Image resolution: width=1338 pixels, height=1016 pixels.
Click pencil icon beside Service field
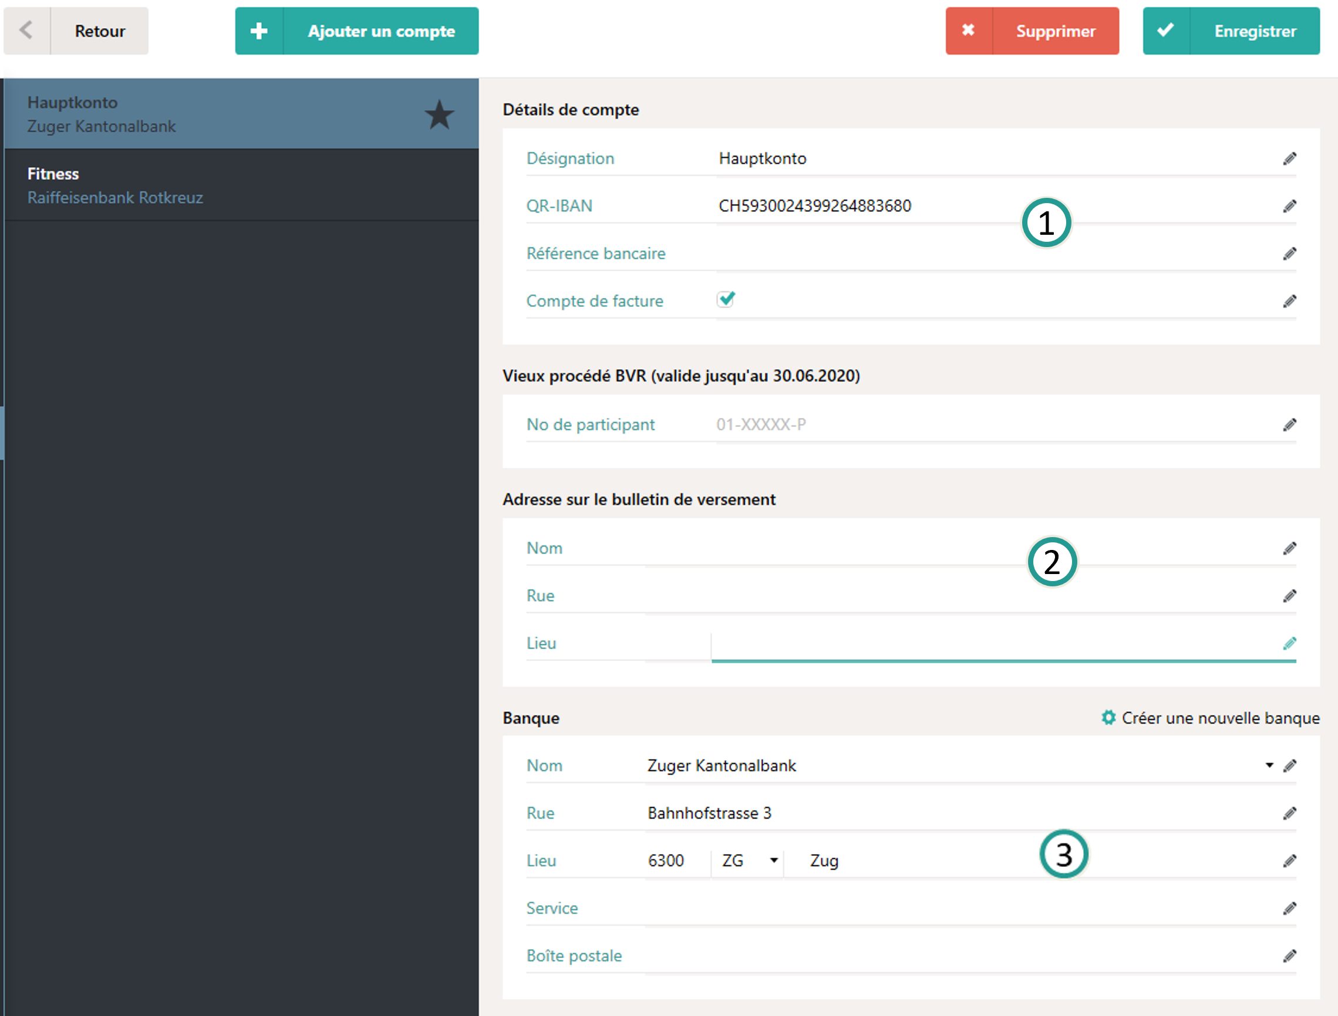(x=1289, y=908)
